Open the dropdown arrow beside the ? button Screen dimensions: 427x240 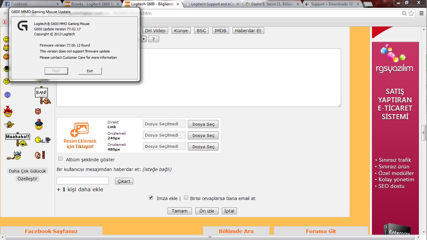[143, 39]
